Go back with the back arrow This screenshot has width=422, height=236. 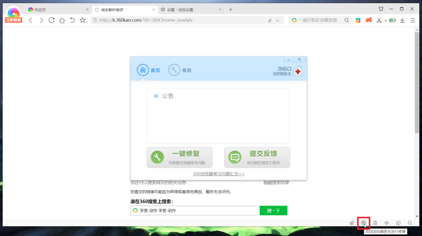click(x=31, y=20)
